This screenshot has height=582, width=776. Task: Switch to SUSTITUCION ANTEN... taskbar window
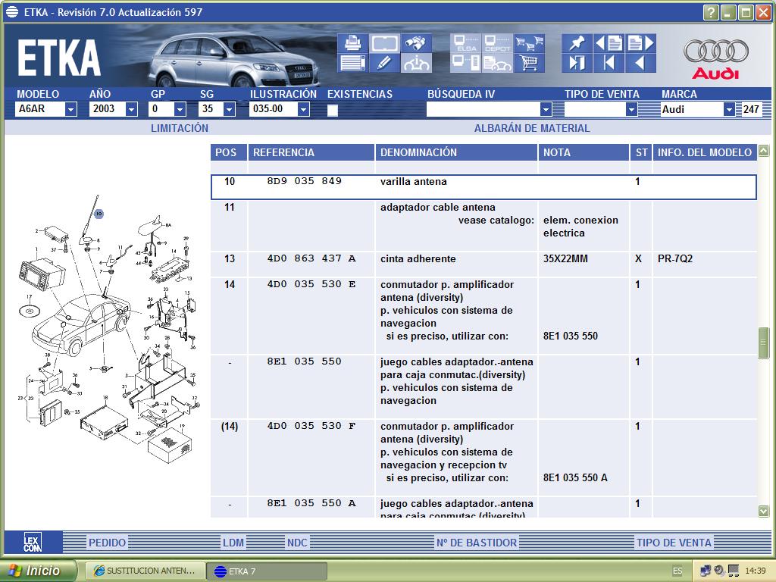point(144,571)
